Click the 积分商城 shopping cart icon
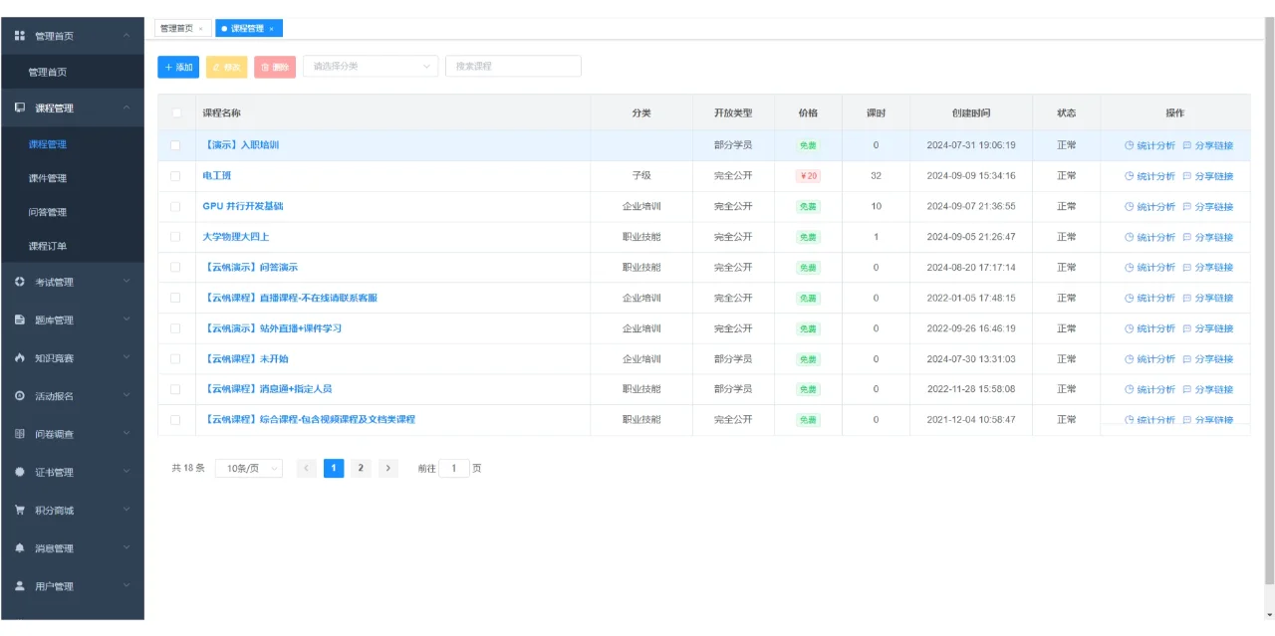The image size is (1275, 636). (20, 510)
